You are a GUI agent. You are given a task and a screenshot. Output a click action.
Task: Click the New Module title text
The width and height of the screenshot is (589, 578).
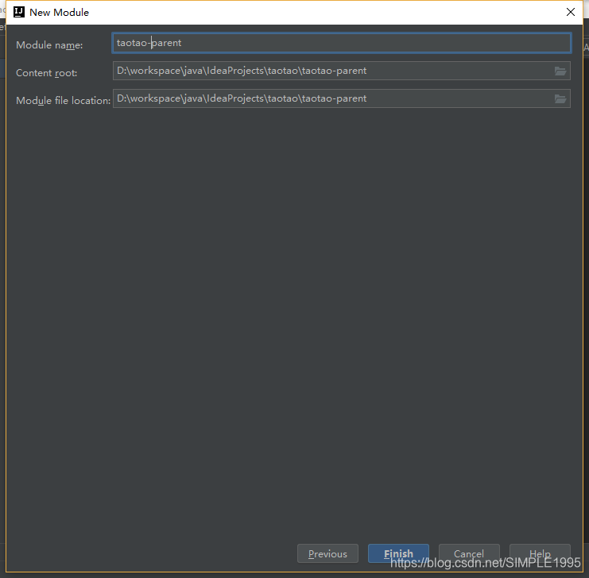click(59, 13)
